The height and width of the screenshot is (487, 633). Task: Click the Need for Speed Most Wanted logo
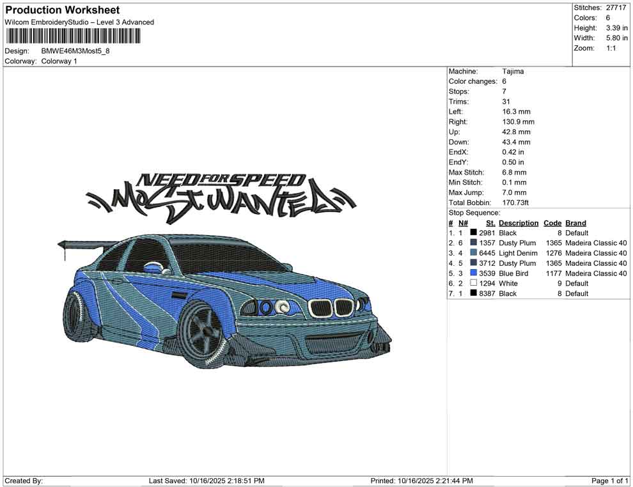(x=221, y=199)
